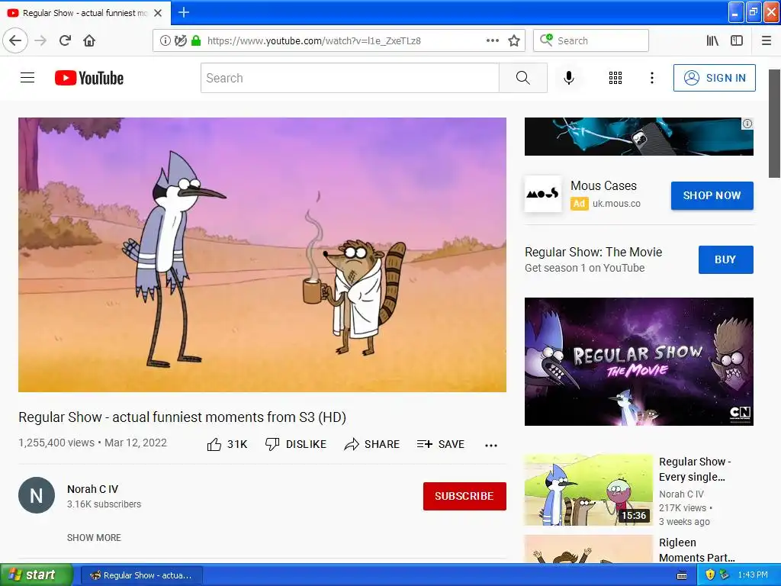Viewport: 781px width, 586px height.
Task: Click the page vertical scrollbar thumb
Action: point(774,124)
